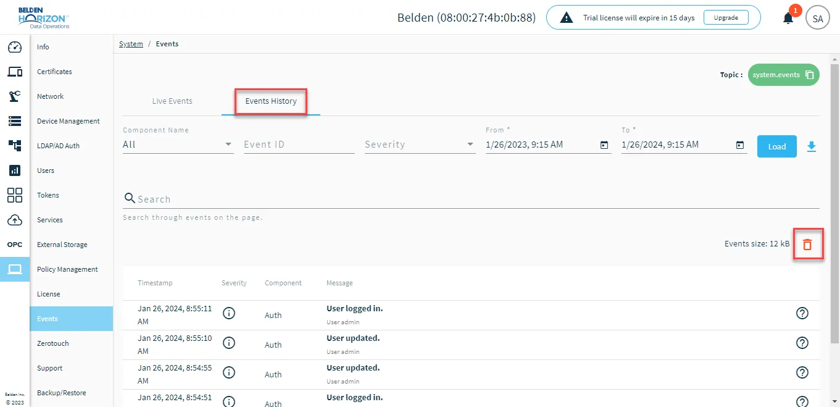Open the Zerotouch sidebar item
The height and width of the screenshot is (407, 840).
(53, 343)
